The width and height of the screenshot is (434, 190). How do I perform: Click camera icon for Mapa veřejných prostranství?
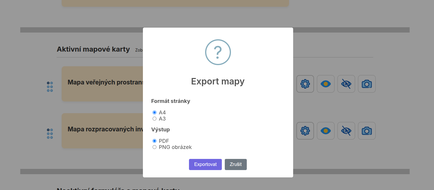coord(367,84)
